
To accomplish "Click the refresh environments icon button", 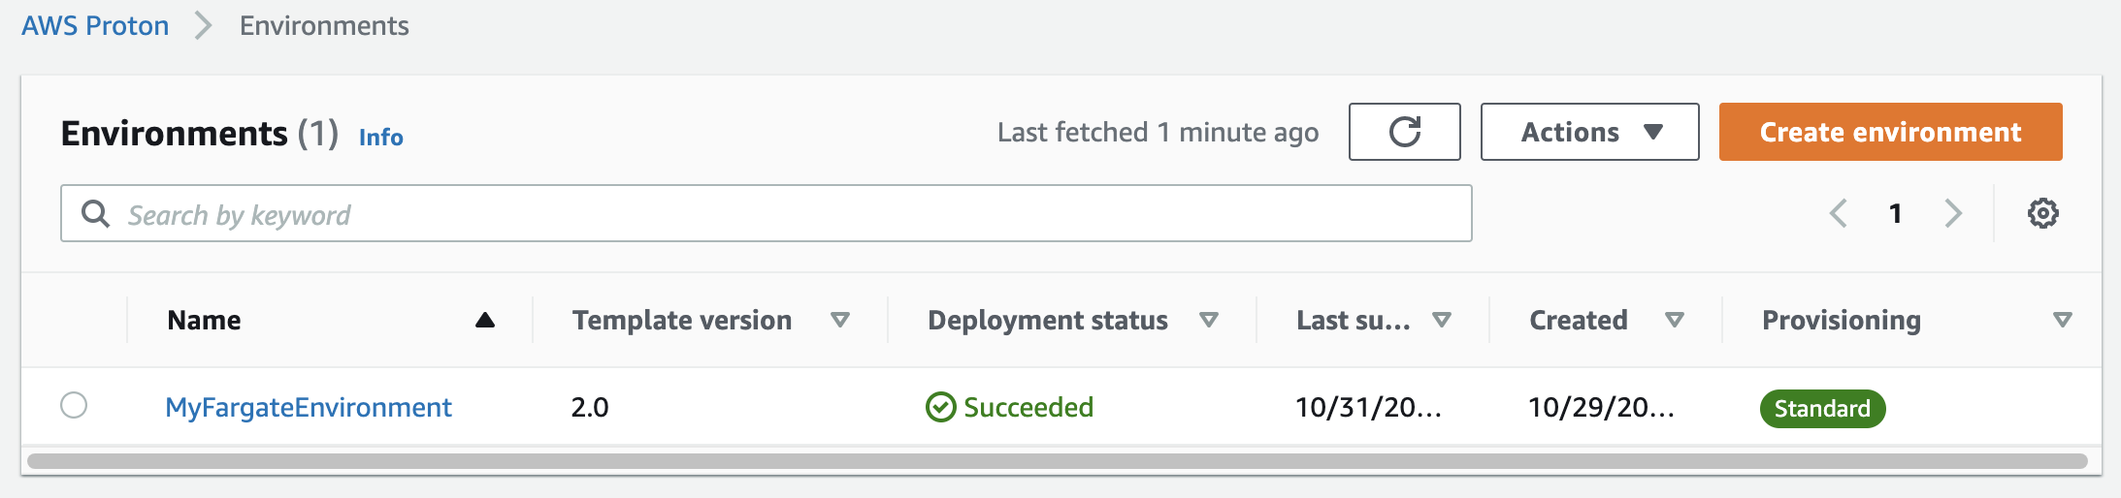I will [x=1404, y=132].
